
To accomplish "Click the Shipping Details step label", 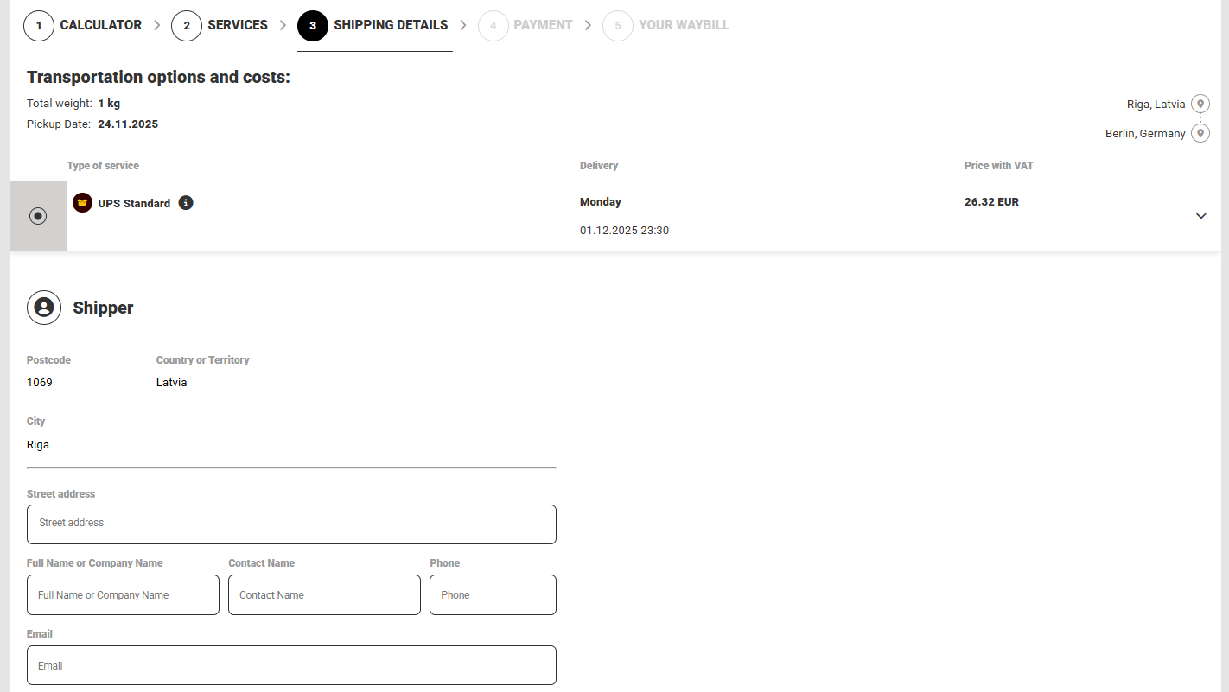I will (391, 25).
